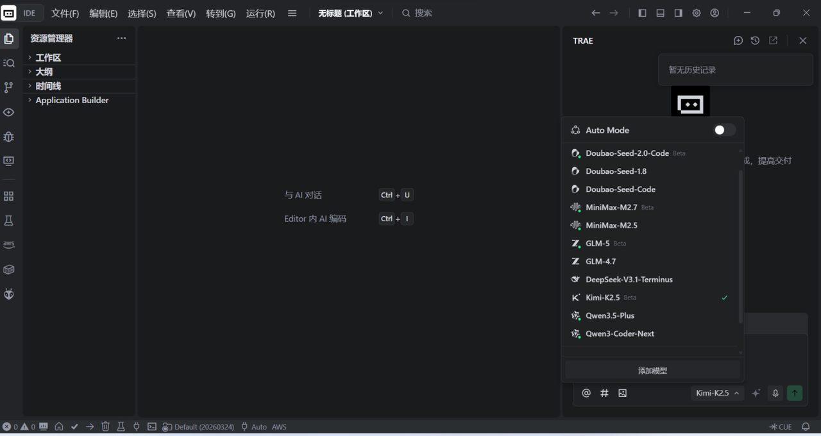The height and width of the screenshot is (436, 821).
Task: Open the 转到(G) menu
Action: (221, 13)
